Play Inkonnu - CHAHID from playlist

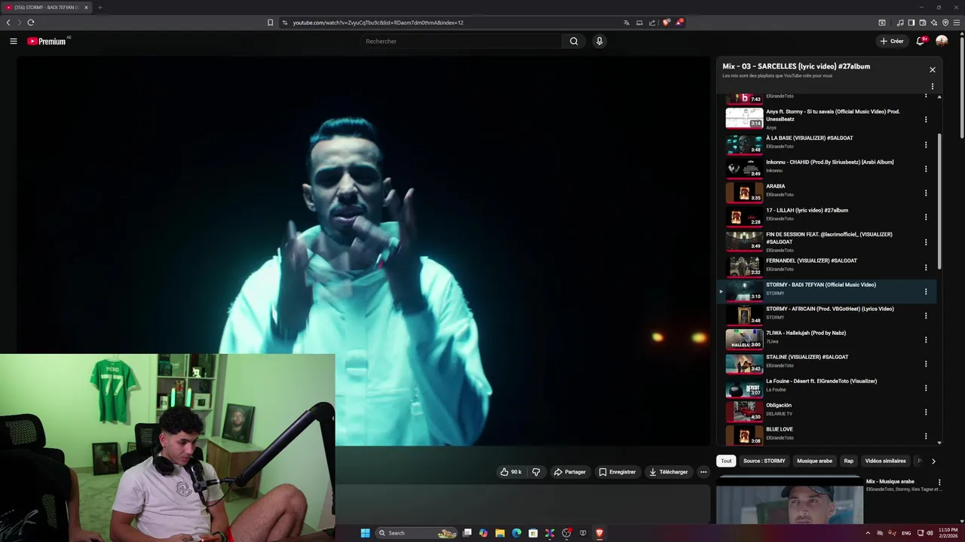pyautogui.click(x=826, y=168)
